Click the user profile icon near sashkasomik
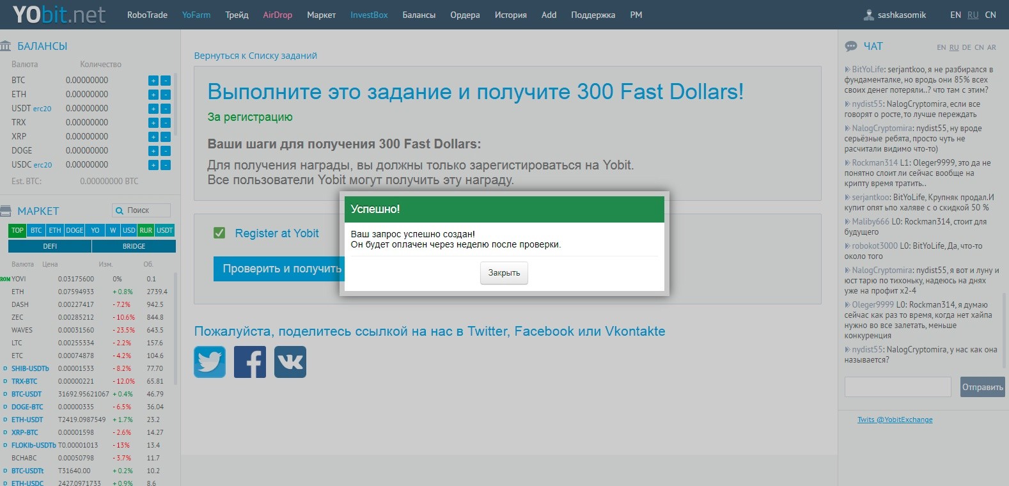This screenshot has width=1009, height=486. coord(869,15)
